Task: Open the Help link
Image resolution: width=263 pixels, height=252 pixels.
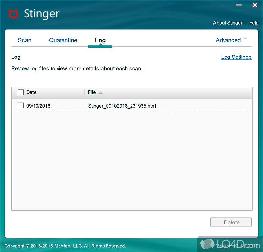Action: click(253, 23)
